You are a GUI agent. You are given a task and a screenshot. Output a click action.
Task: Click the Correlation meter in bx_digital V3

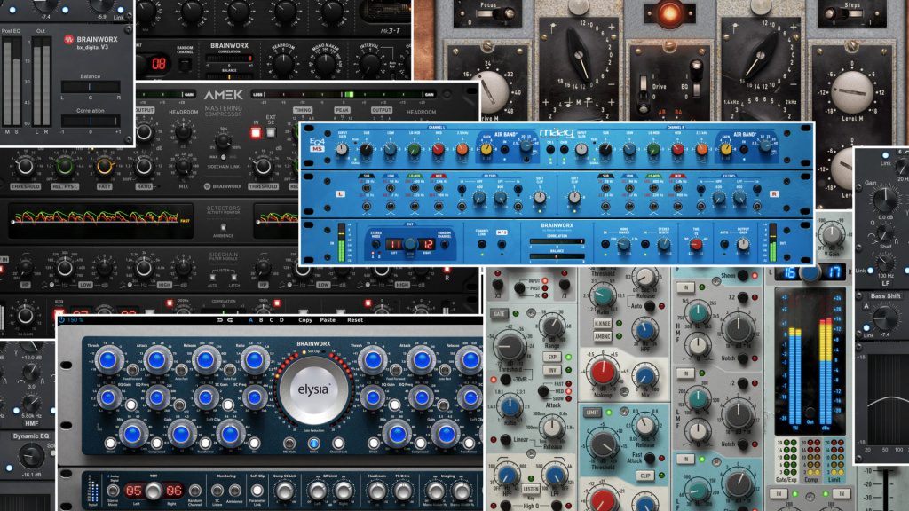tap(91, 121)
